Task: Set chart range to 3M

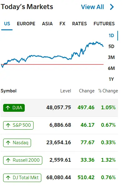Action: (111, 57)
